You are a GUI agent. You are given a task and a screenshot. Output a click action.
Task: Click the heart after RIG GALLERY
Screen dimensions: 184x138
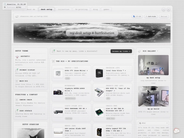[157, 51]
